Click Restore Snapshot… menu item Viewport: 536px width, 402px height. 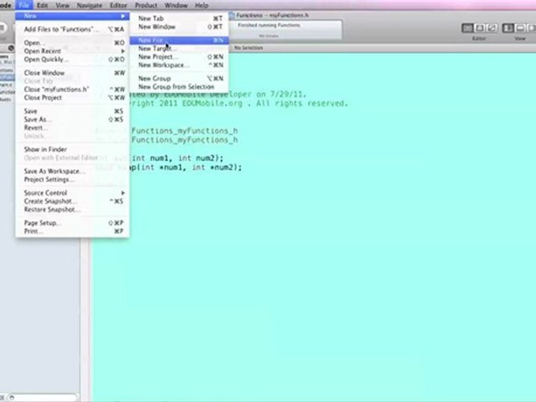click(73, 209)
